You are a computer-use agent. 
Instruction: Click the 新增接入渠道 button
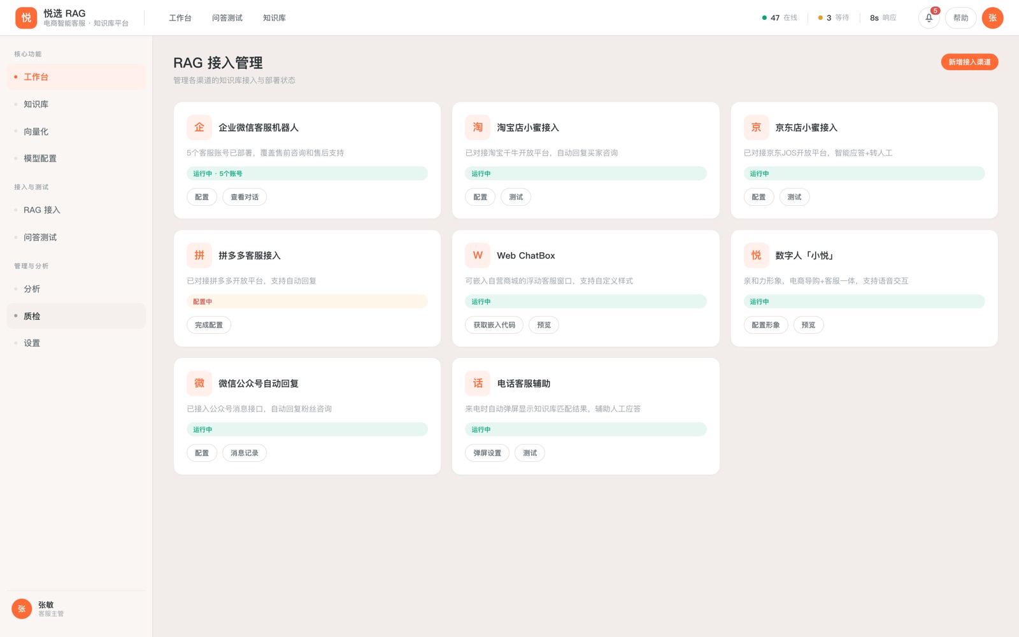[x=969, y=62]
